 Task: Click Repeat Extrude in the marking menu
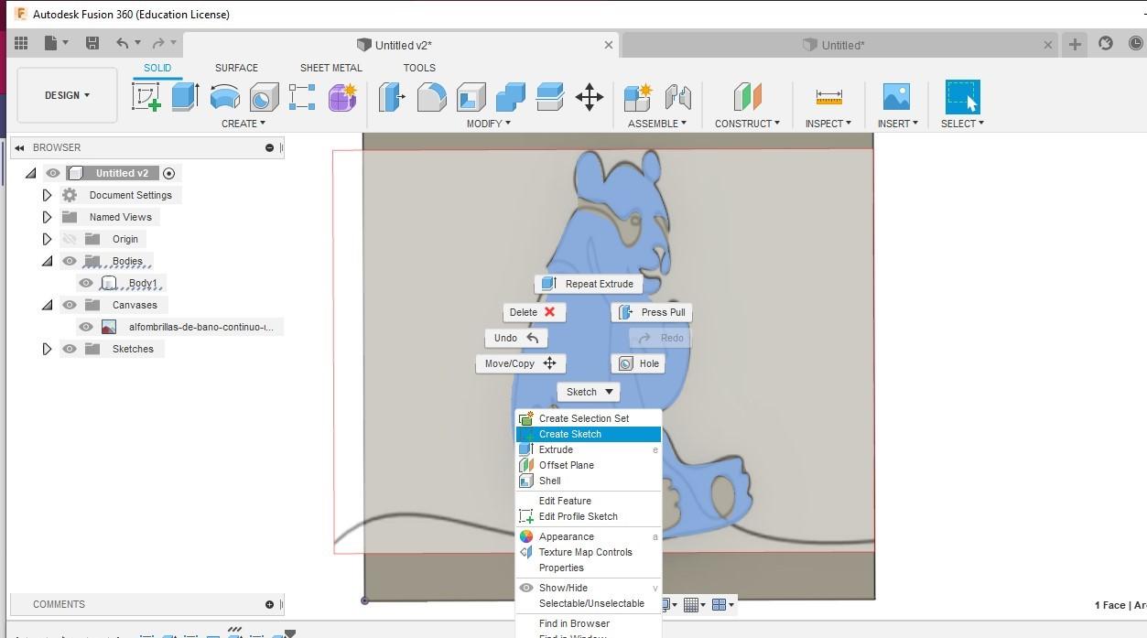[588, 284]
